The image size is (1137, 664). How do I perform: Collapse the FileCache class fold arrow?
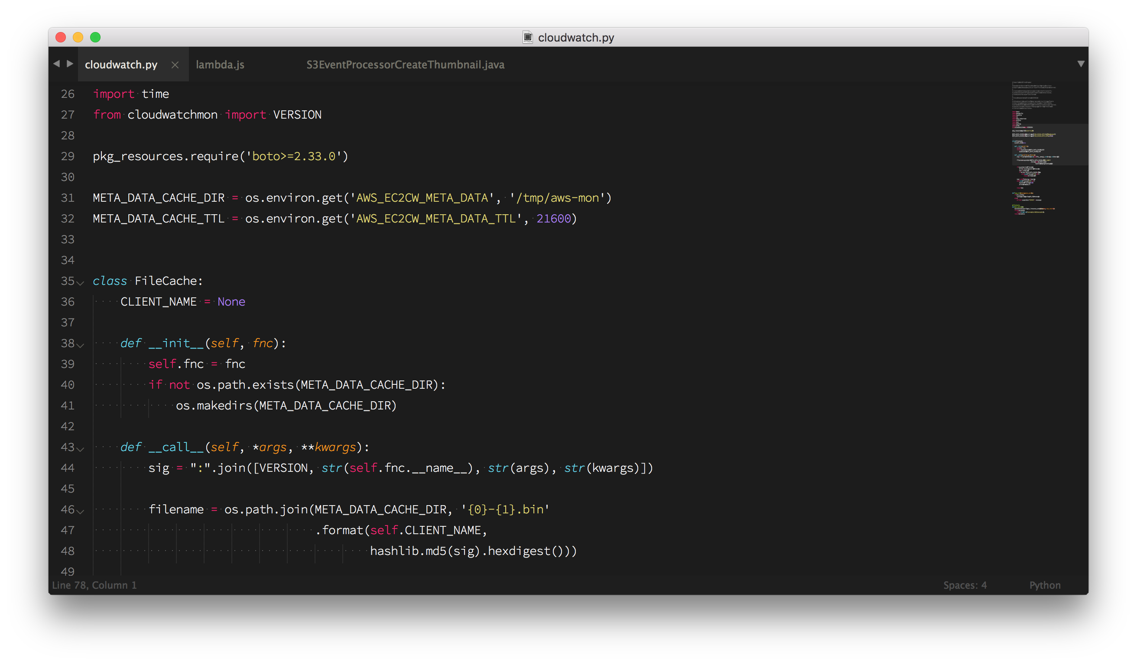point(81,283)
